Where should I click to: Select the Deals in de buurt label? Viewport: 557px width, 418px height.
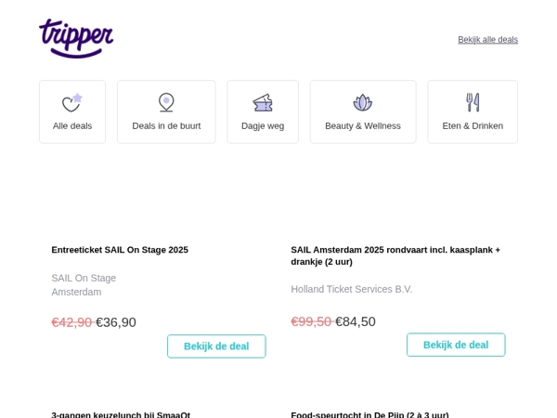click(166, 125)
